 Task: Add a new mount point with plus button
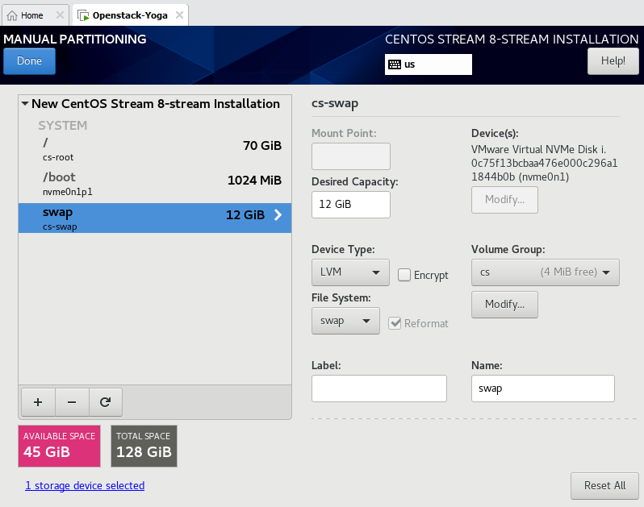point(38,402)
